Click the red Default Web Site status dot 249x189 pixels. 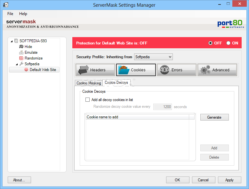tap(26, 70)
